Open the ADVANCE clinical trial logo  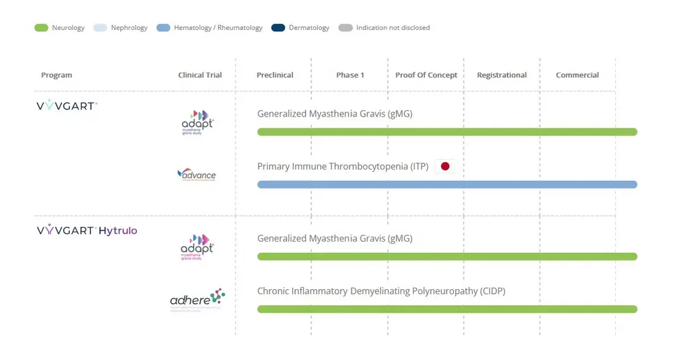click(x=196, y=175)
